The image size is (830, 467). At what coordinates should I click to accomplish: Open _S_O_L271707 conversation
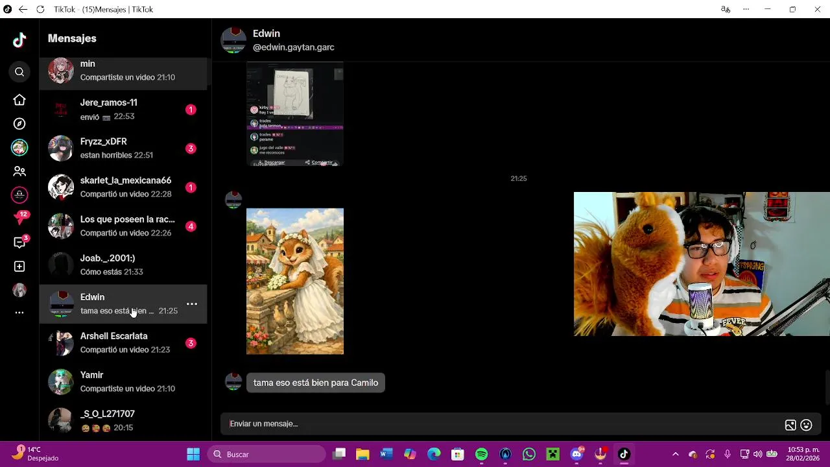click(x=123, y=420)
